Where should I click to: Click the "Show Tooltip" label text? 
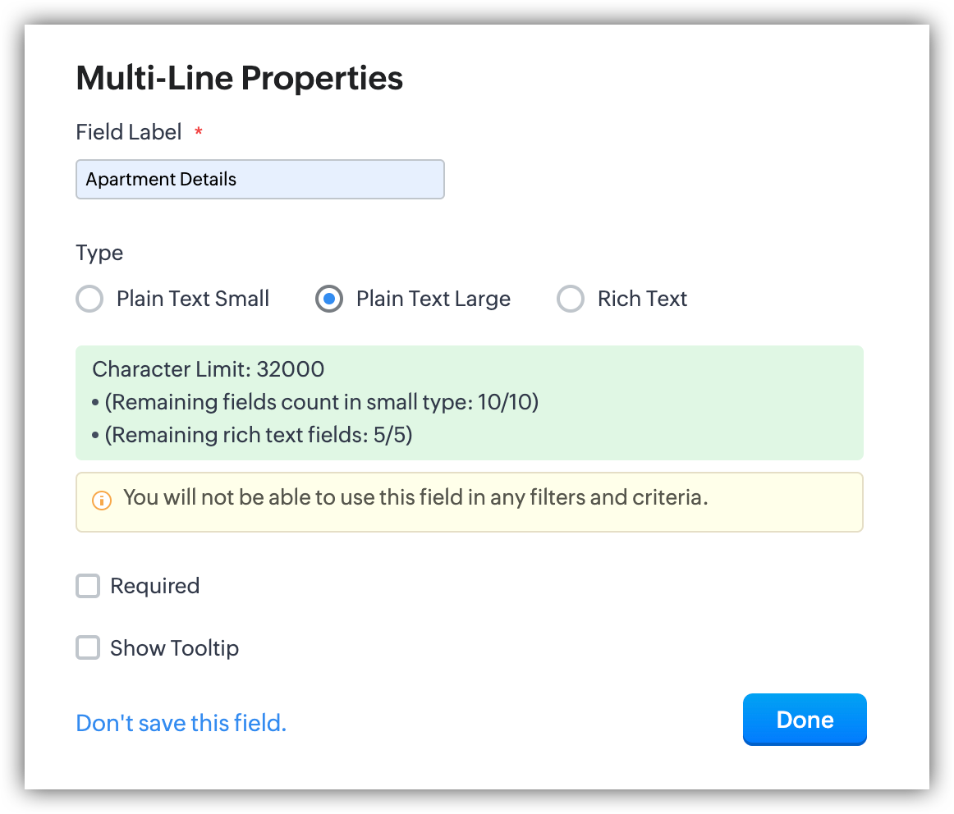pos(174,648)
